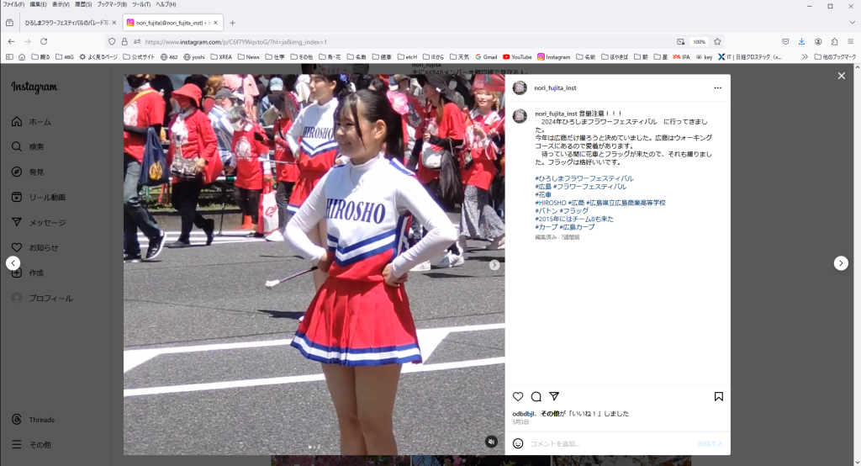Viewport: 861px width, 466px height.
Task: Bookmark this page with star icon
Action: pos(717,42)
